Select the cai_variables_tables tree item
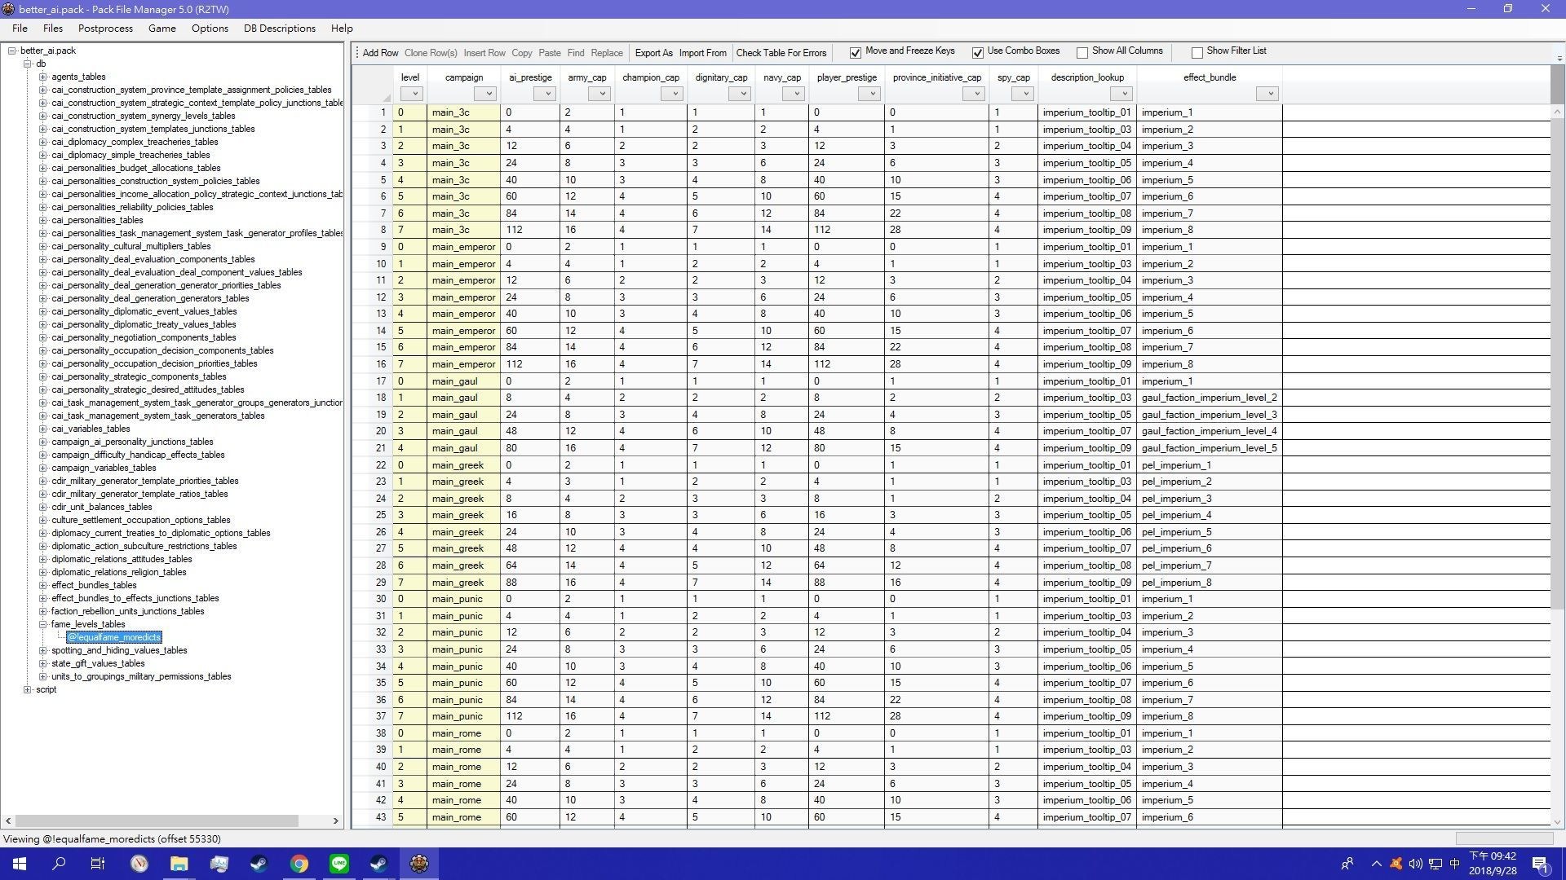This screenshot has width=1566, height=880. [91, 429]
